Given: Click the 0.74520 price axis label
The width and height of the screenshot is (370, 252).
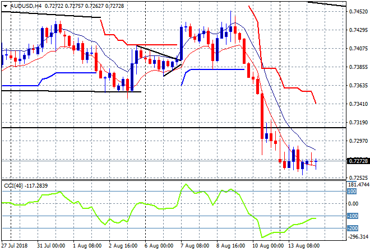Looking at the screenshot, I should (358, 11).
